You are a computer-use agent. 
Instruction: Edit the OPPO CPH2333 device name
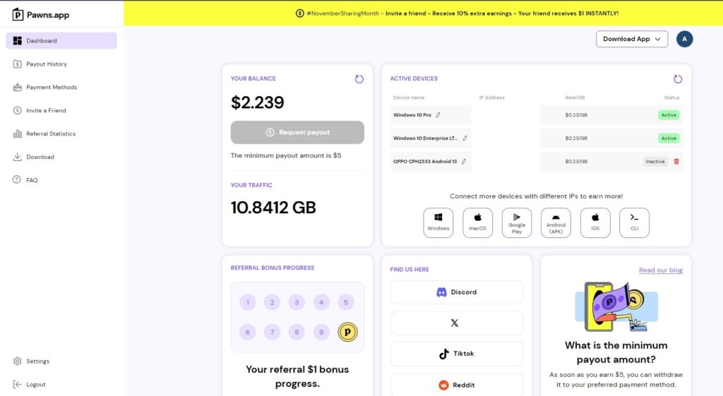464,162
